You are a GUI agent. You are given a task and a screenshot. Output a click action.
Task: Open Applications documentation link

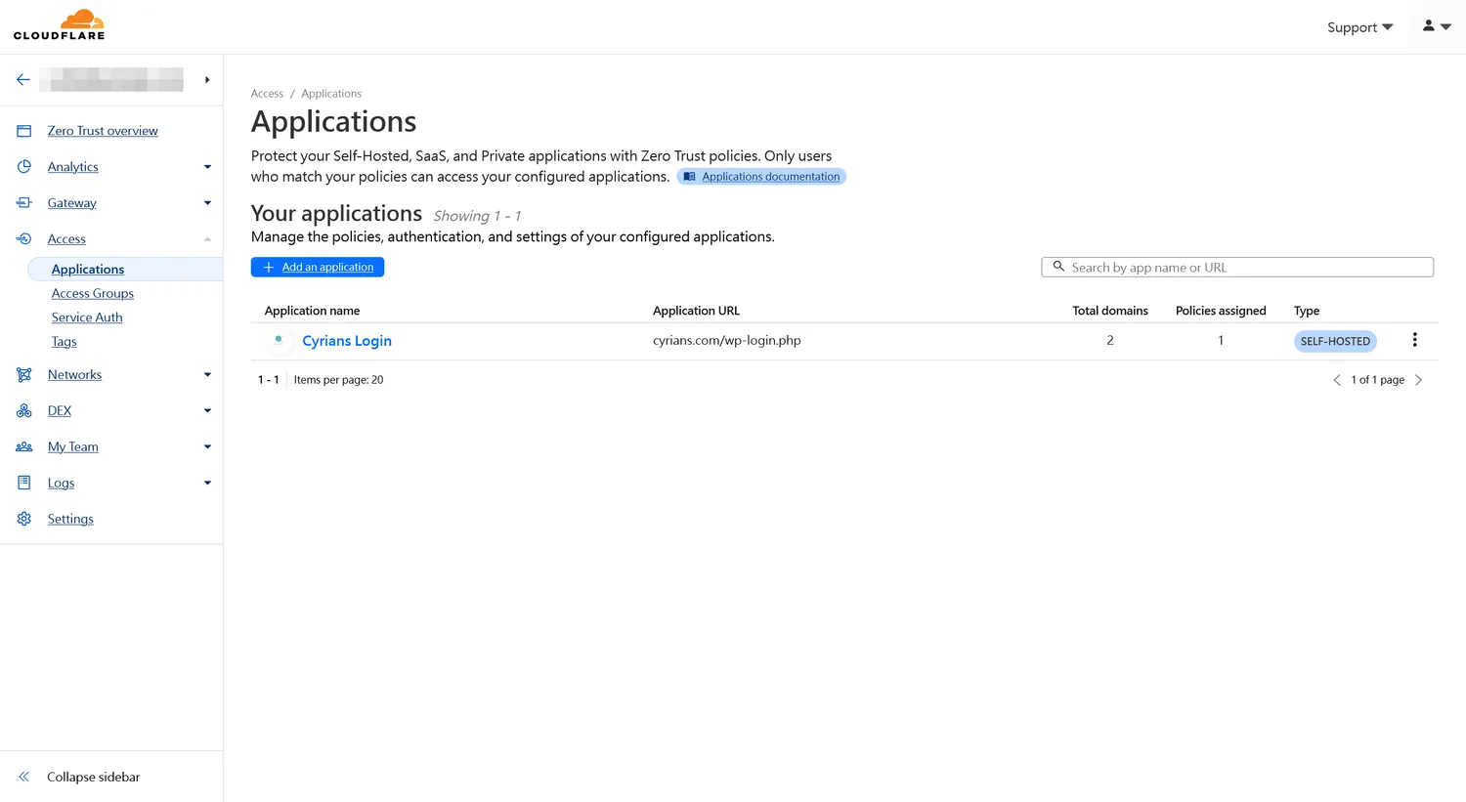coord(770,177)
